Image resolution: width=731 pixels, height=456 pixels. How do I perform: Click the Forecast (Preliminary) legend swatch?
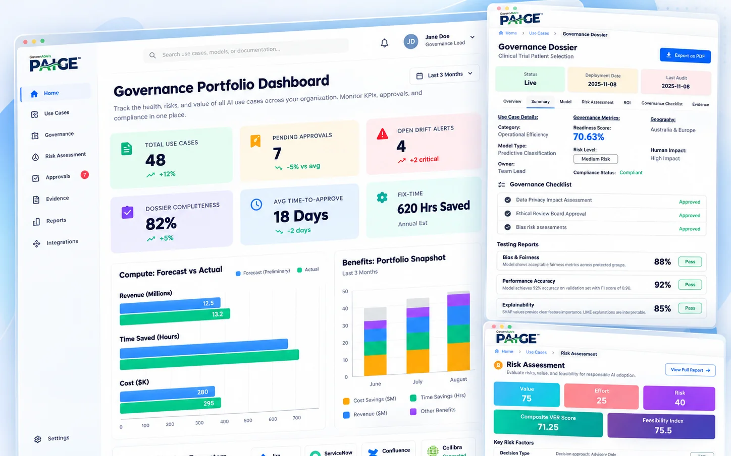pos(238,274)
